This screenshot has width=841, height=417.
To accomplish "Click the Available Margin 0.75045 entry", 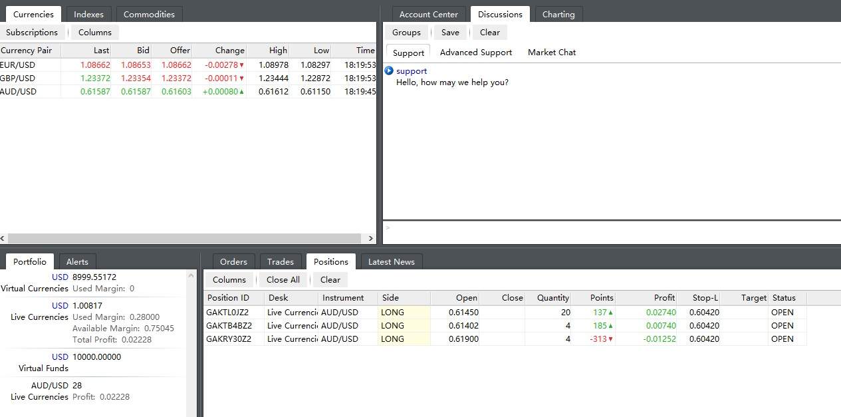I will pos(123,328).
